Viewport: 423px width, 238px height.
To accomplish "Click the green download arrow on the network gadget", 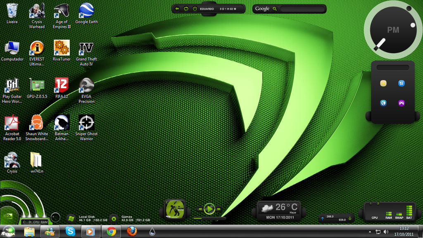I will (x=350, y=218).
